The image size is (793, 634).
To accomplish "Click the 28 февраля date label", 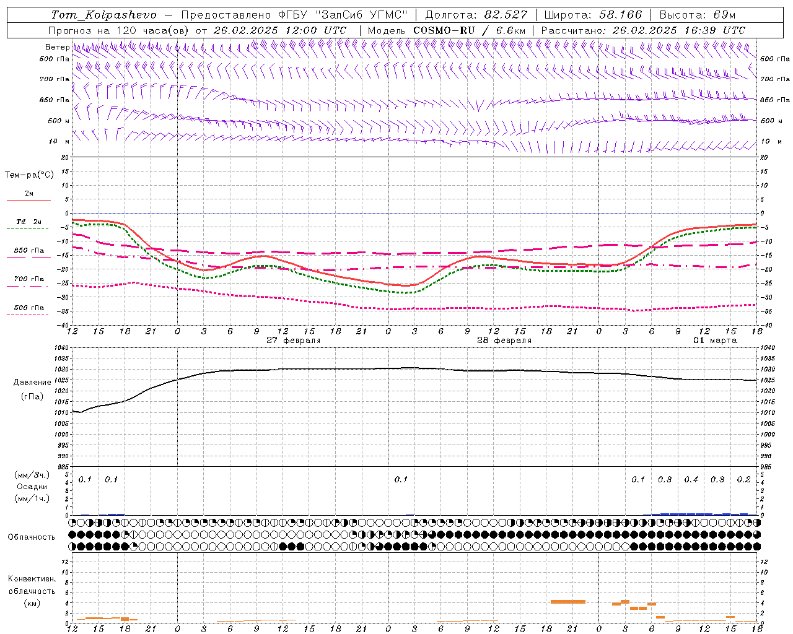I will 504,341.
